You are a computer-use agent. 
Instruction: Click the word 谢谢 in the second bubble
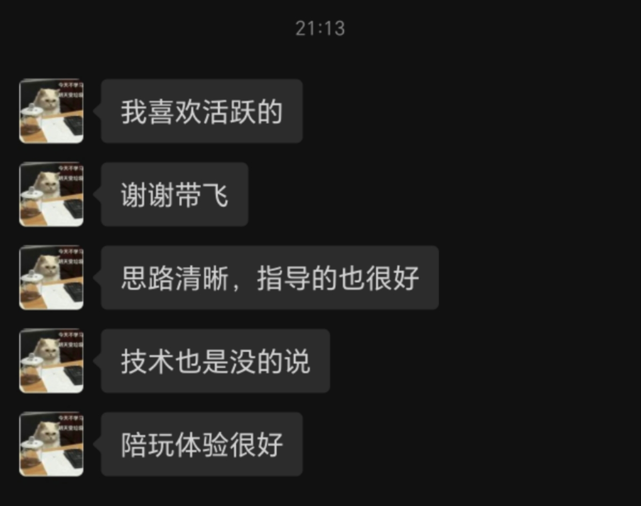tap(147, 195)
